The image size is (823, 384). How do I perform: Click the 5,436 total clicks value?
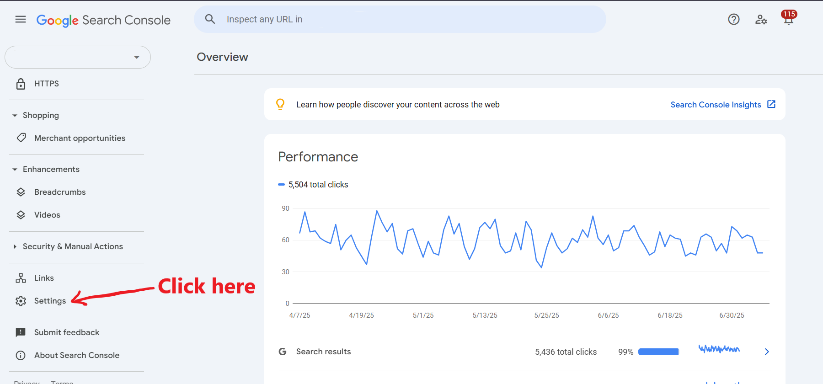[x=566, y=352]
